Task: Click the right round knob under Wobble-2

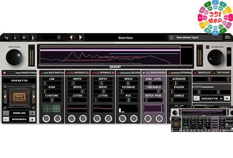Action: [x=108, y=118]
